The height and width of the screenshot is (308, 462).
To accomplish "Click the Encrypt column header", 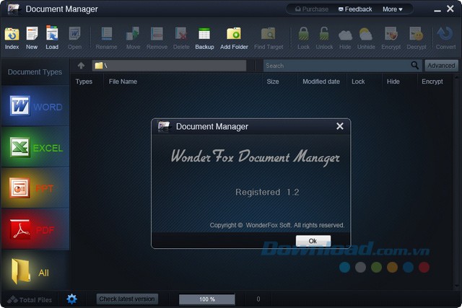I will point(432,82).
